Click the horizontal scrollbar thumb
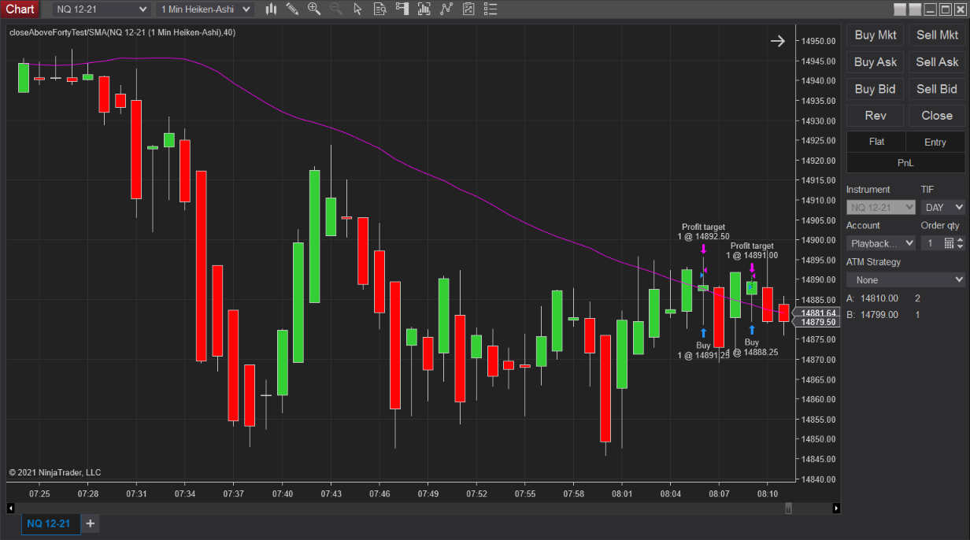 pos(788,509)
